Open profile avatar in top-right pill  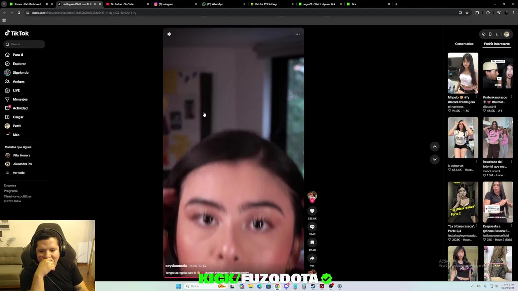click(506, 34)
